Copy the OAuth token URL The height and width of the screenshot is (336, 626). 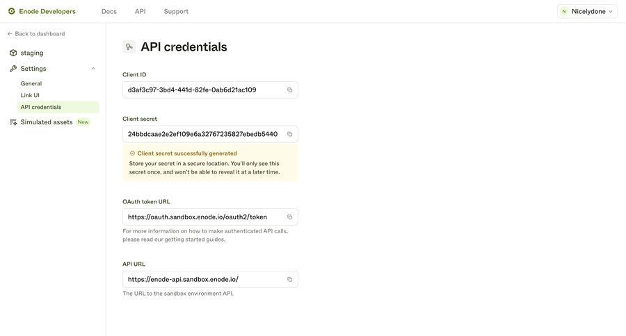(290, 217)
